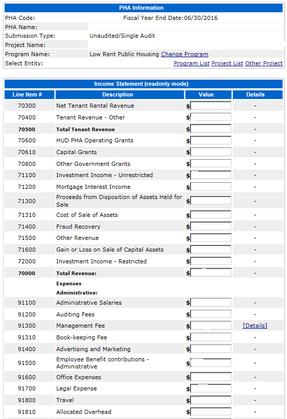
Task: Click Employee Benefit contributions value field
Action: click(211, 363)
